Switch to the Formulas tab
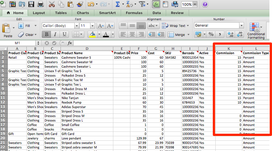The width and height of the screenshot is (272, 151). [134, 13]
